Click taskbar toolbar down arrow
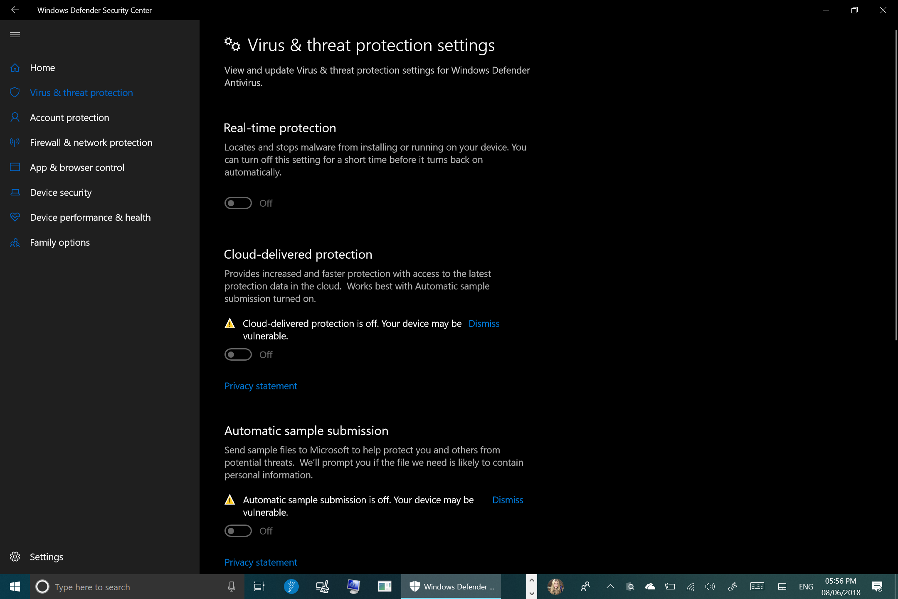 tap(532, 594)
